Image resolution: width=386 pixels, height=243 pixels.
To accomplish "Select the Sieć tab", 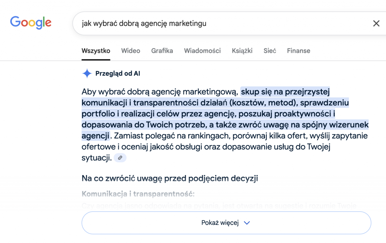I will click(x=270, y=50).
